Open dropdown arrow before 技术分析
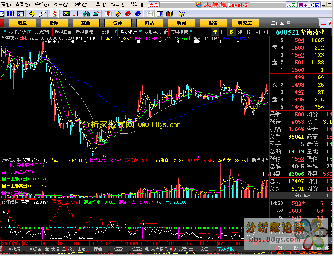 point(5,32)
